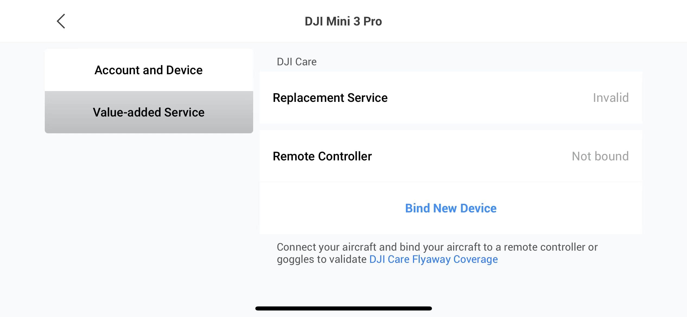Select the Value-added Service sidebar item

149,112
